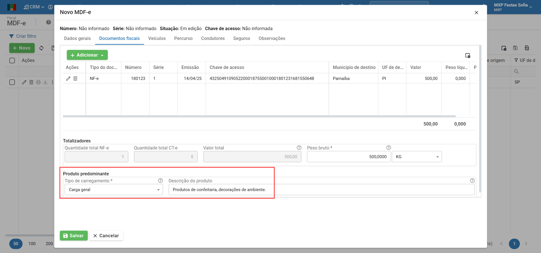Open the column chooser in the dialog grid
The width and height of the screenshot is (541, 253).
tap(468, 55)
